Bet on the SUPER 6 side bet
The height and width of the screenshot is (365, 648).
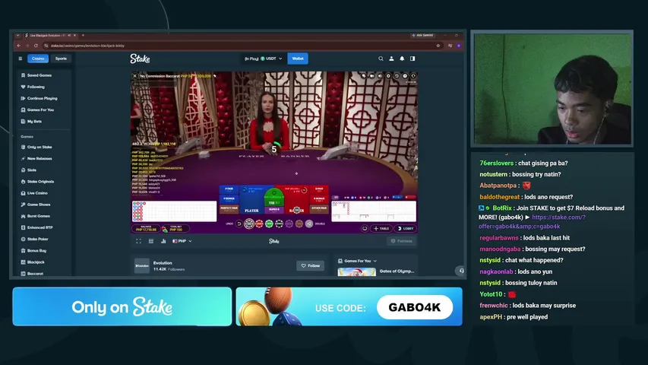click(x=274, y=210)
